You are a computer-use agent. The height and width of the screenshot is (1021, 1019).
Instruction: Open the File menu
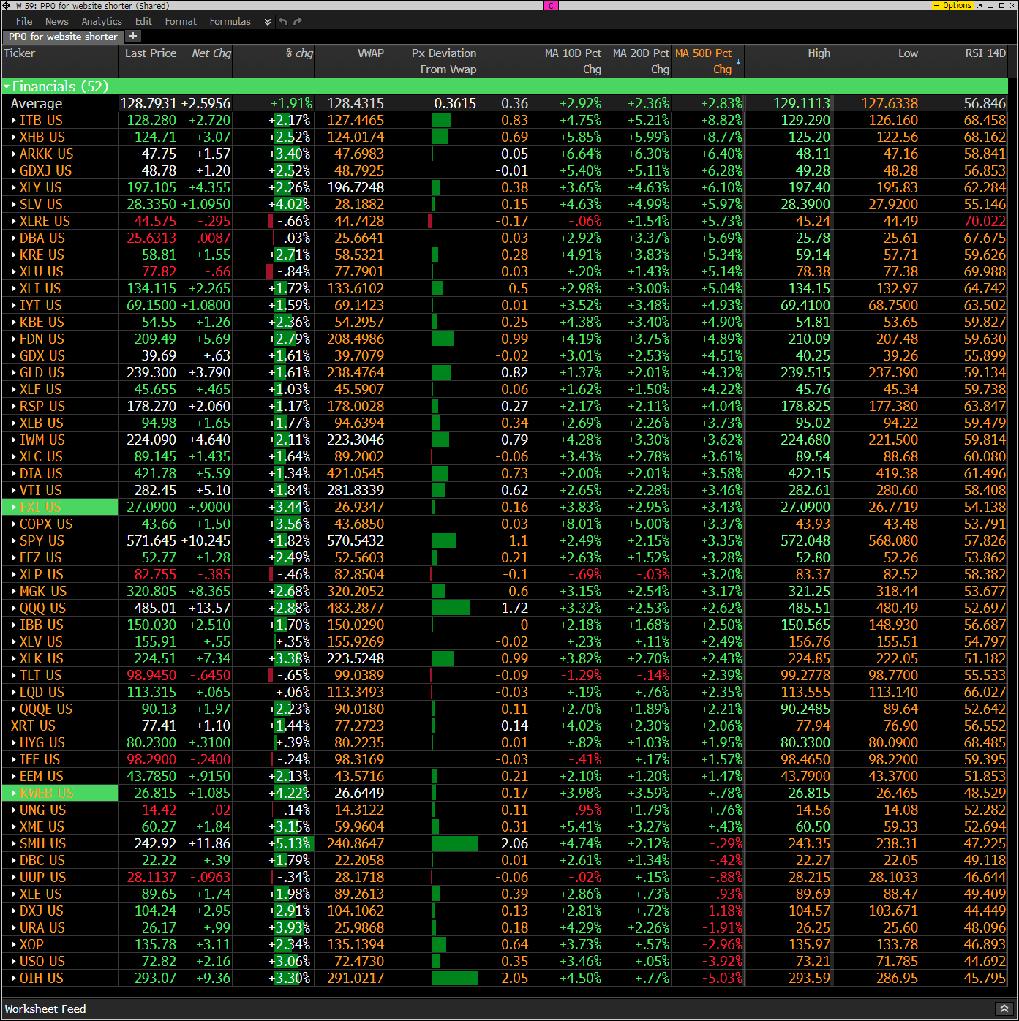click(x=24, y=21)
